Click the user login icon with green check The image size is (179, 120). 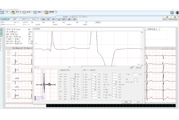tap(13, 13)
